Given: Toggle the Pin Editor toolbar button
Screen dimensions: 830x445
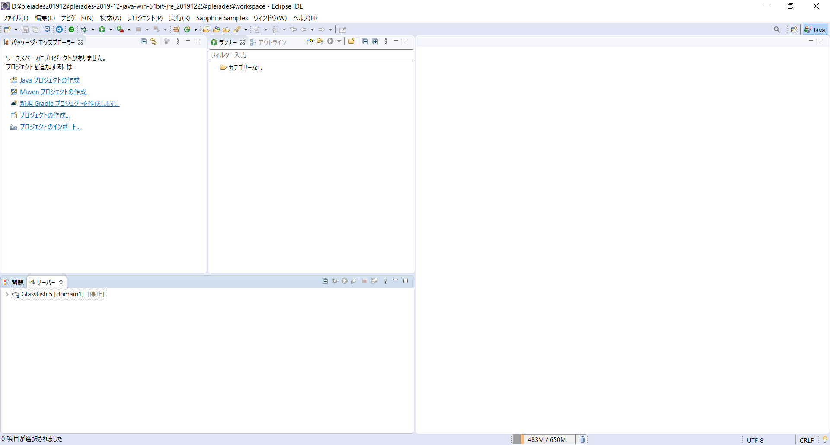Looking at the screenshot, I should tap(343, 29).
